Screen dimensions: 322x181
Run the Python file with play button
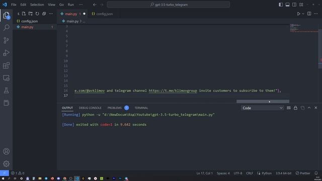pyautogui.click(x=298, y=14)
